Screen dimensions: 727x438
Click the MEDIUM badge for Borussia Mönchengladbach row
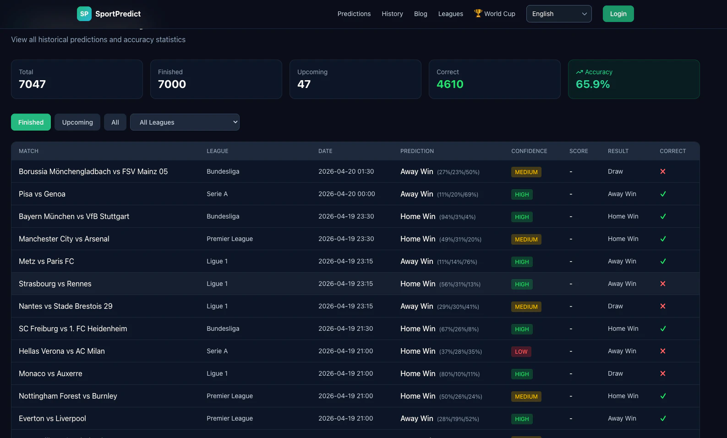(526, 172)
